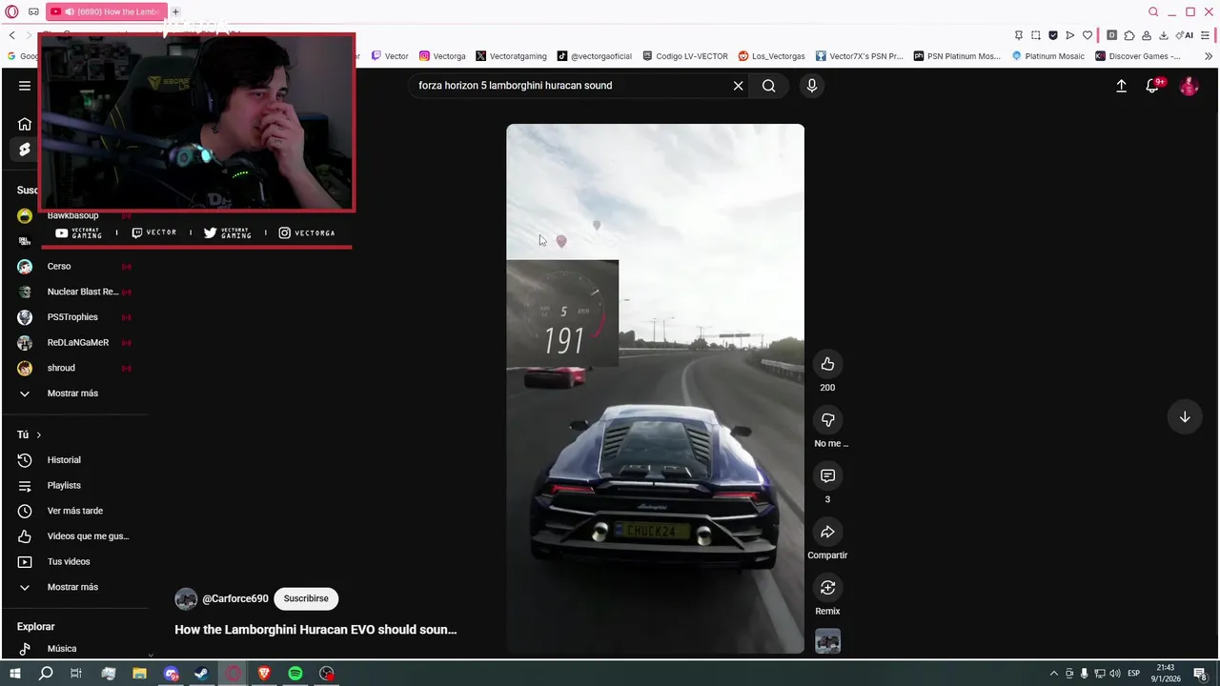Open Videos que me gus... list
Screen dimensions: 1220x686
tap(88, 536)
